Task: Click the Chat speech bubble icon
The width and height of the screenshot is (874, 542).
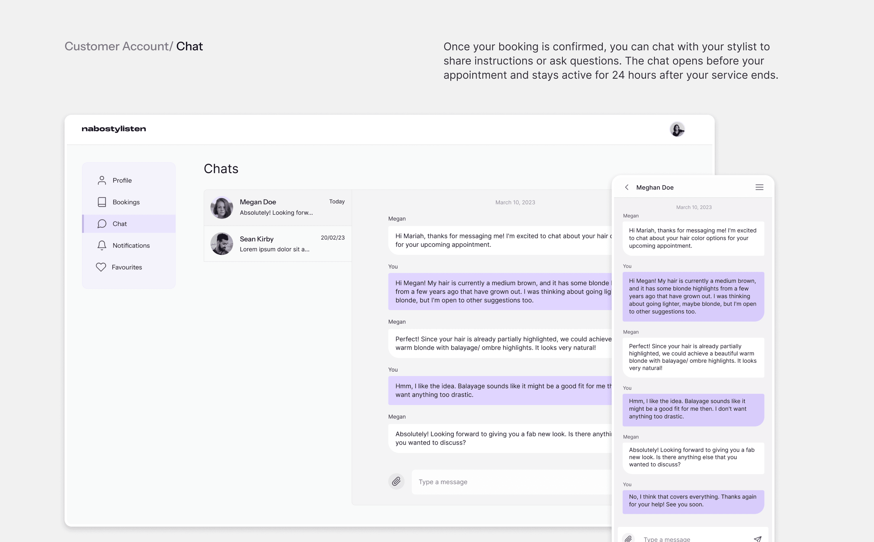Action: click(102, 224)
